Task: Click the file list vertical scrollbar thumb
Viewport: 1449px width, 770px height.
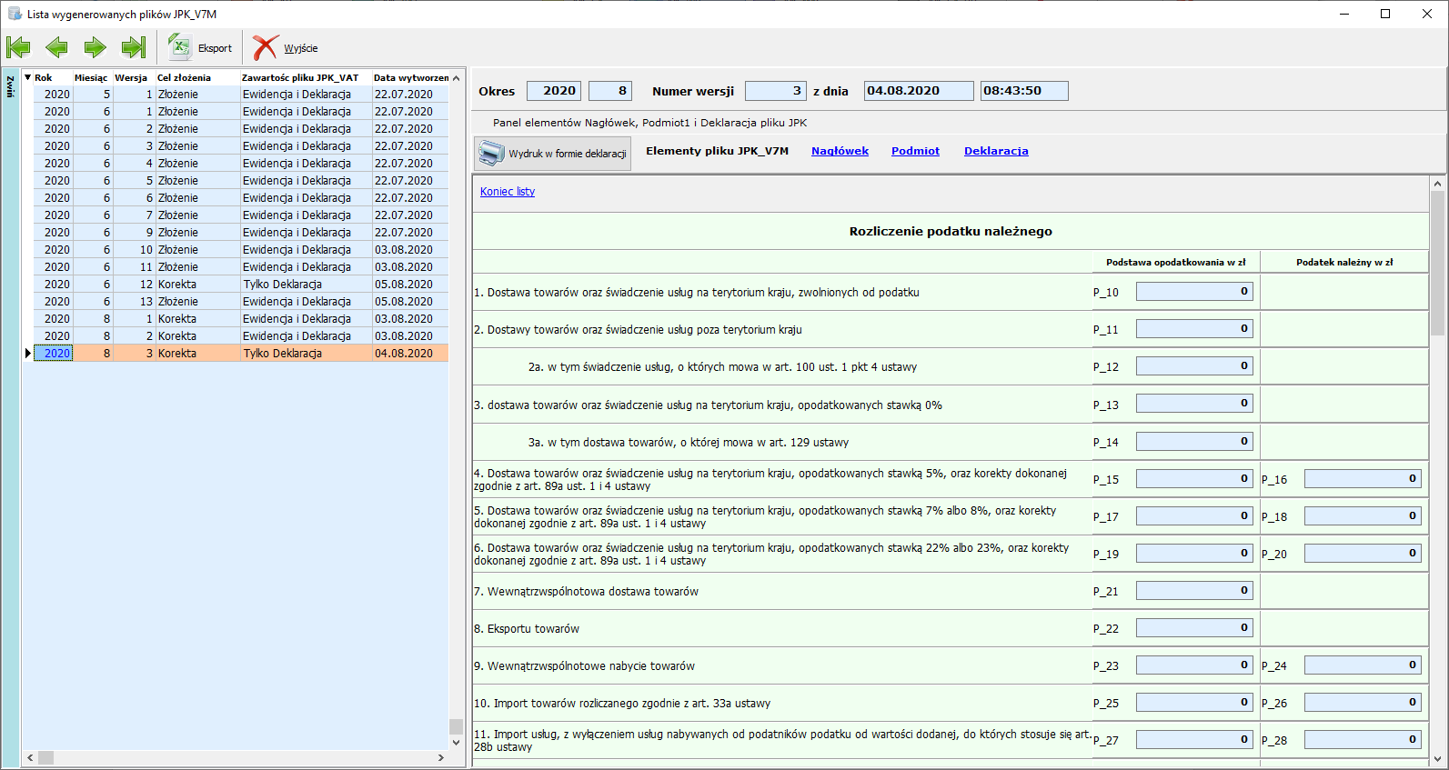Action: tap(456, 726)
